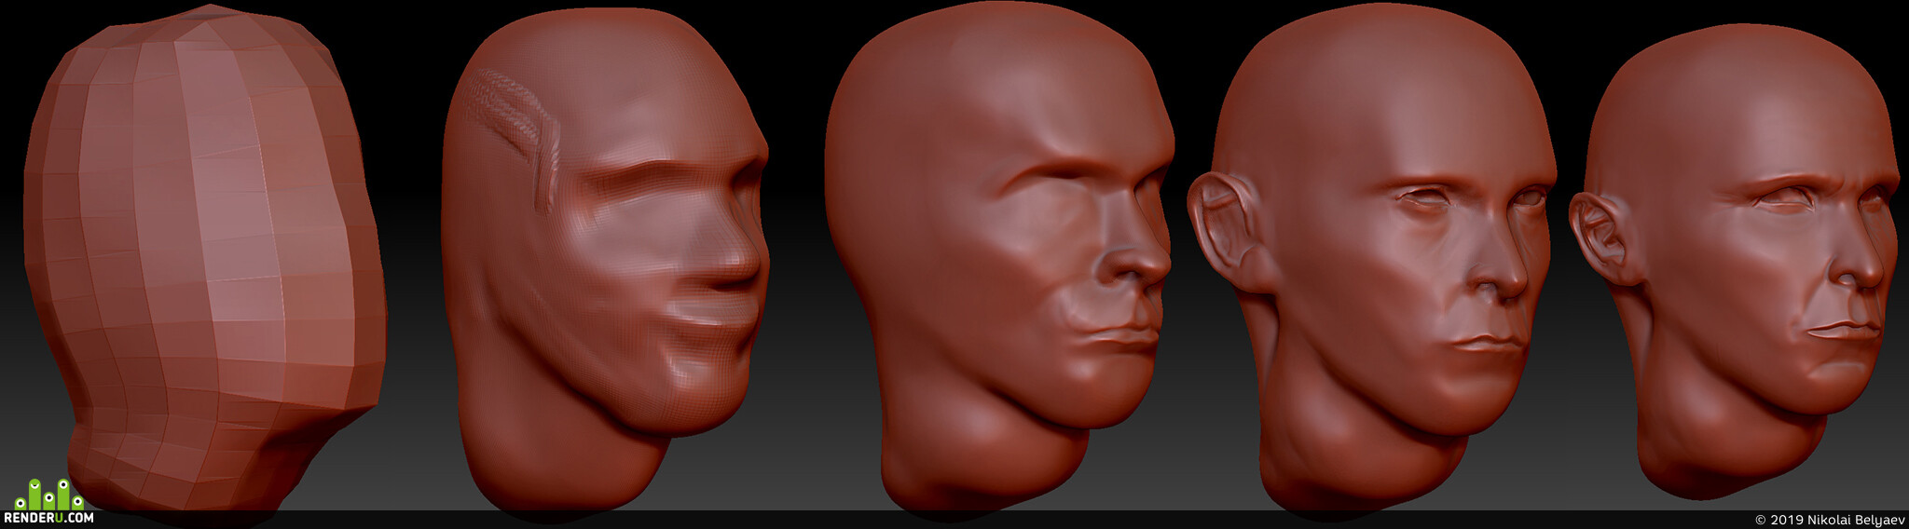
Task: Click the lips of the fifth head
Action: point(1844,331)
